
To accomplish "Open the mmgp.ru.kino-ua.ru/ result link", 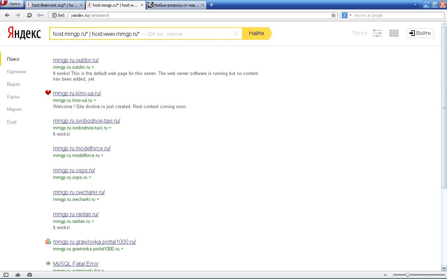I will click(77, 93).
